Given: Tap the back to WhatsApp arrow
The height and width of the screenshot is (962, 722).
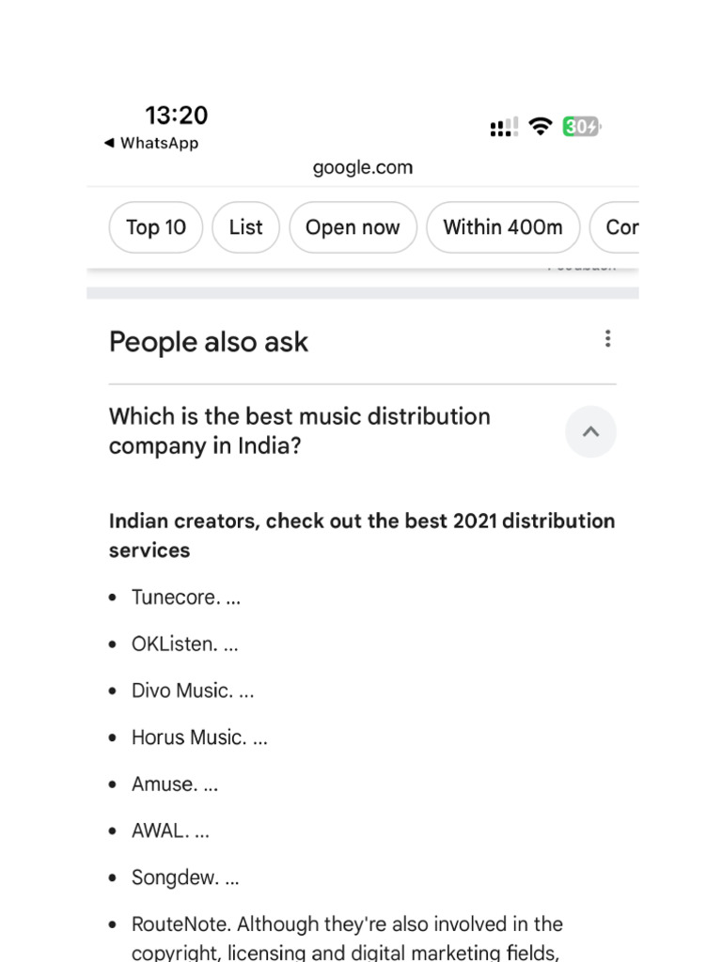Looking at the screenshot, I should coord(109,143).
